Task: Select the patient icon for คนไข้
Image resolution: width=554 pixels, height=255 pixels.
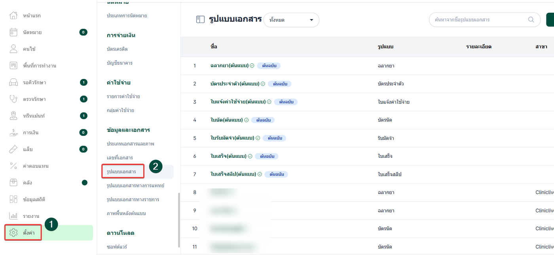Action: [13, 49]
